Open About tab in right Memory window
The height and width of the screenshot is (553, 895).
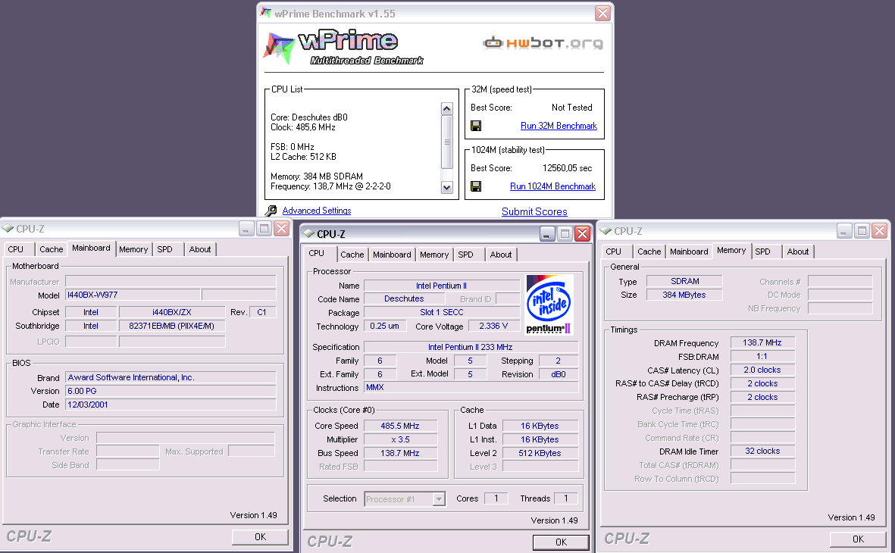(x=798, y=252)
